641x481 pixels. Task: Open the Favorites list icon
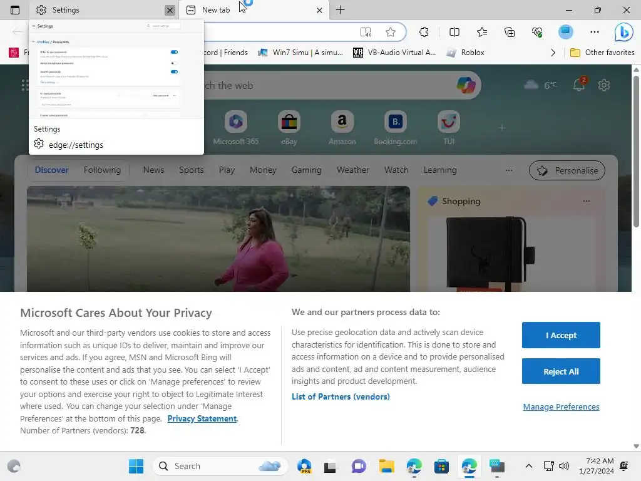click(x=482, y=32)
